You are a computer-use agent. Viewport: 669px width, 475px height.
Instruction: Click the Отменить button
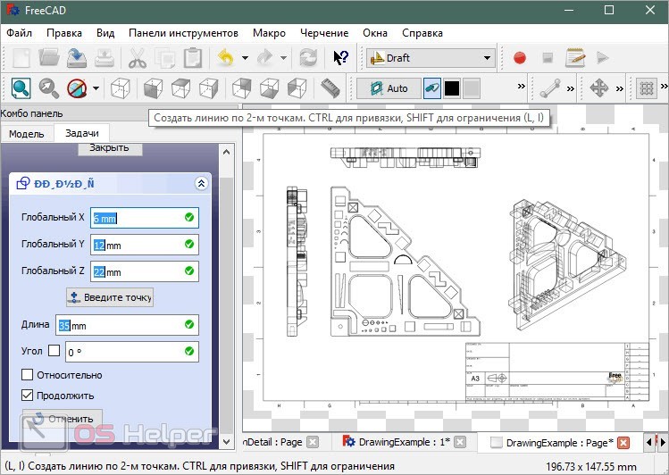63,419
